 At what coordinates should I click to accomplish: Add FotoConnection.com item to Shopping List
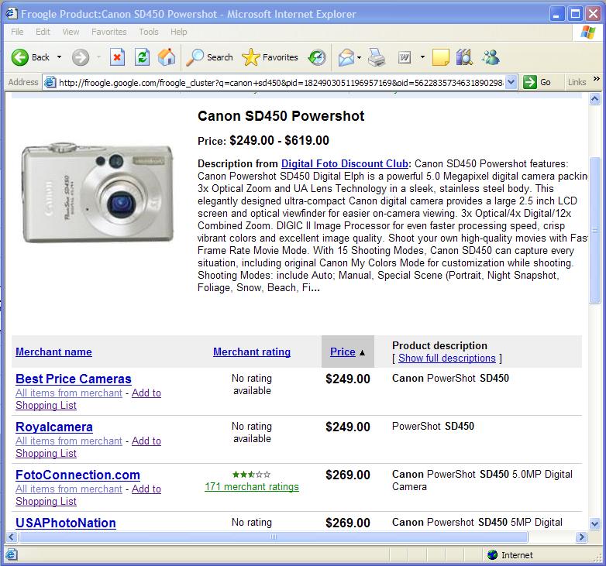(x=88, y=495)
